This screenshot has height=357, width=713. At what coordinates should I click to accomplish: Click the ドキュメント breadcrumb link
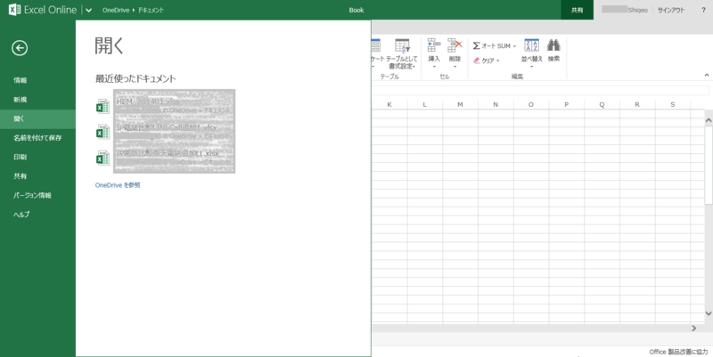click(151, 10)
